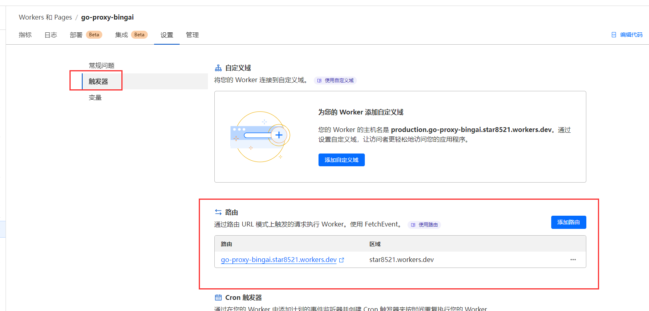Select 触发器 in the settings sidebar
This screenshot has height=311, width=649.
point(98,81)
